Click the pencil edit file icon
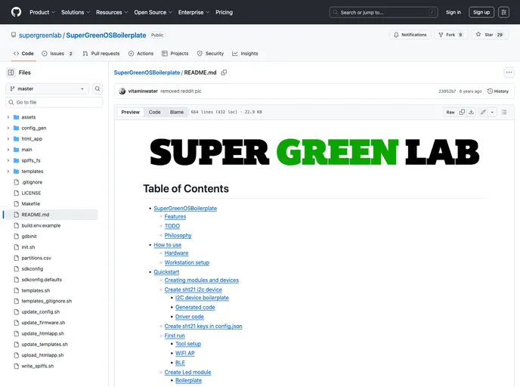The image size is (520, 387). tap(483, 112)
